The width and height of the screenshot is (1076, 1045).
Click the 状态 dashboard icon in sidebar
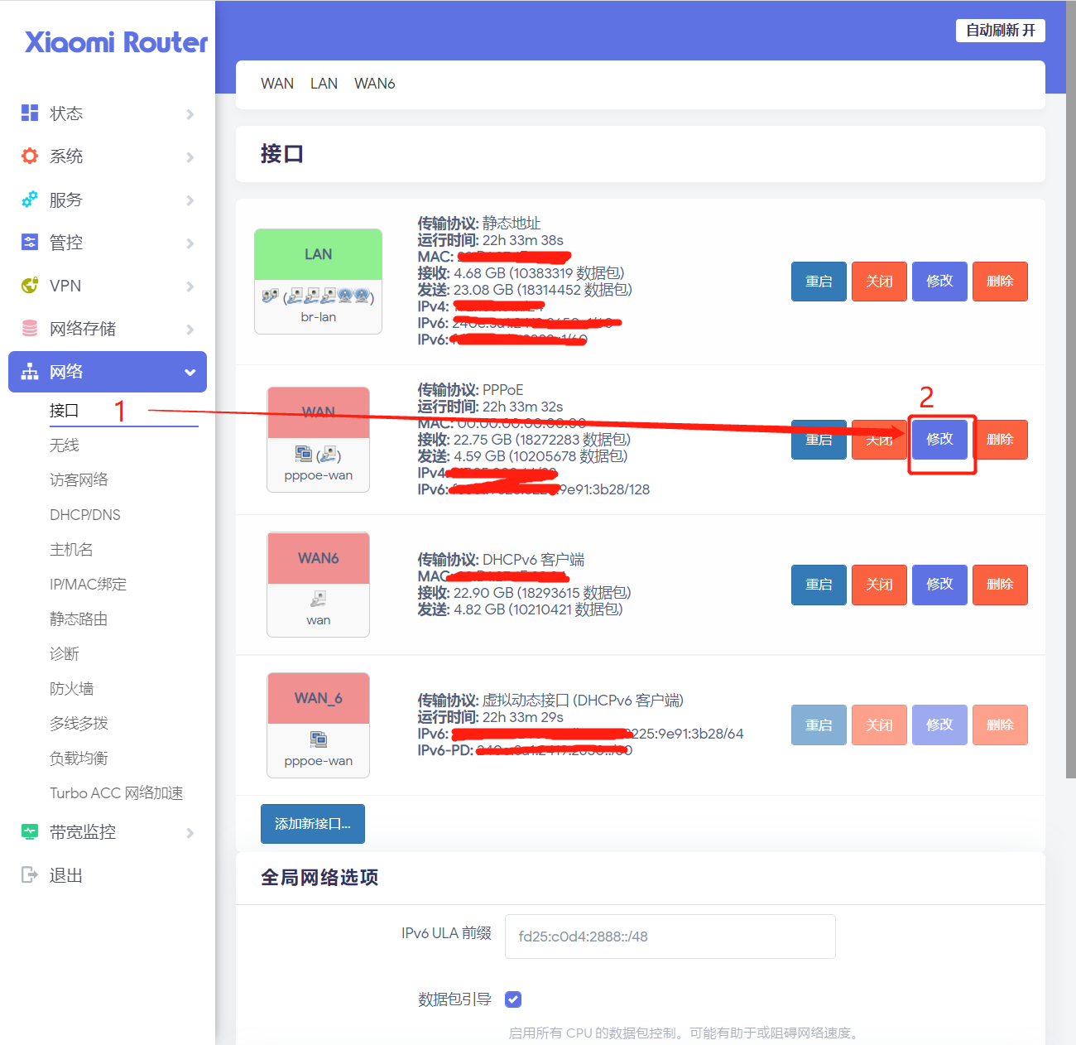click(30, 113)
